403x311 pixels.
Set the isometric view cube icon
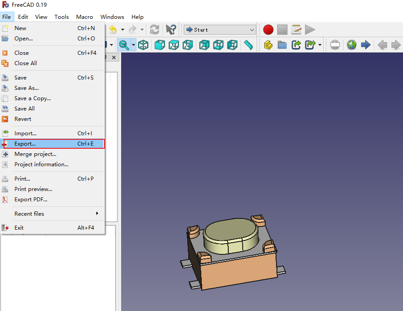pos(143,45)
